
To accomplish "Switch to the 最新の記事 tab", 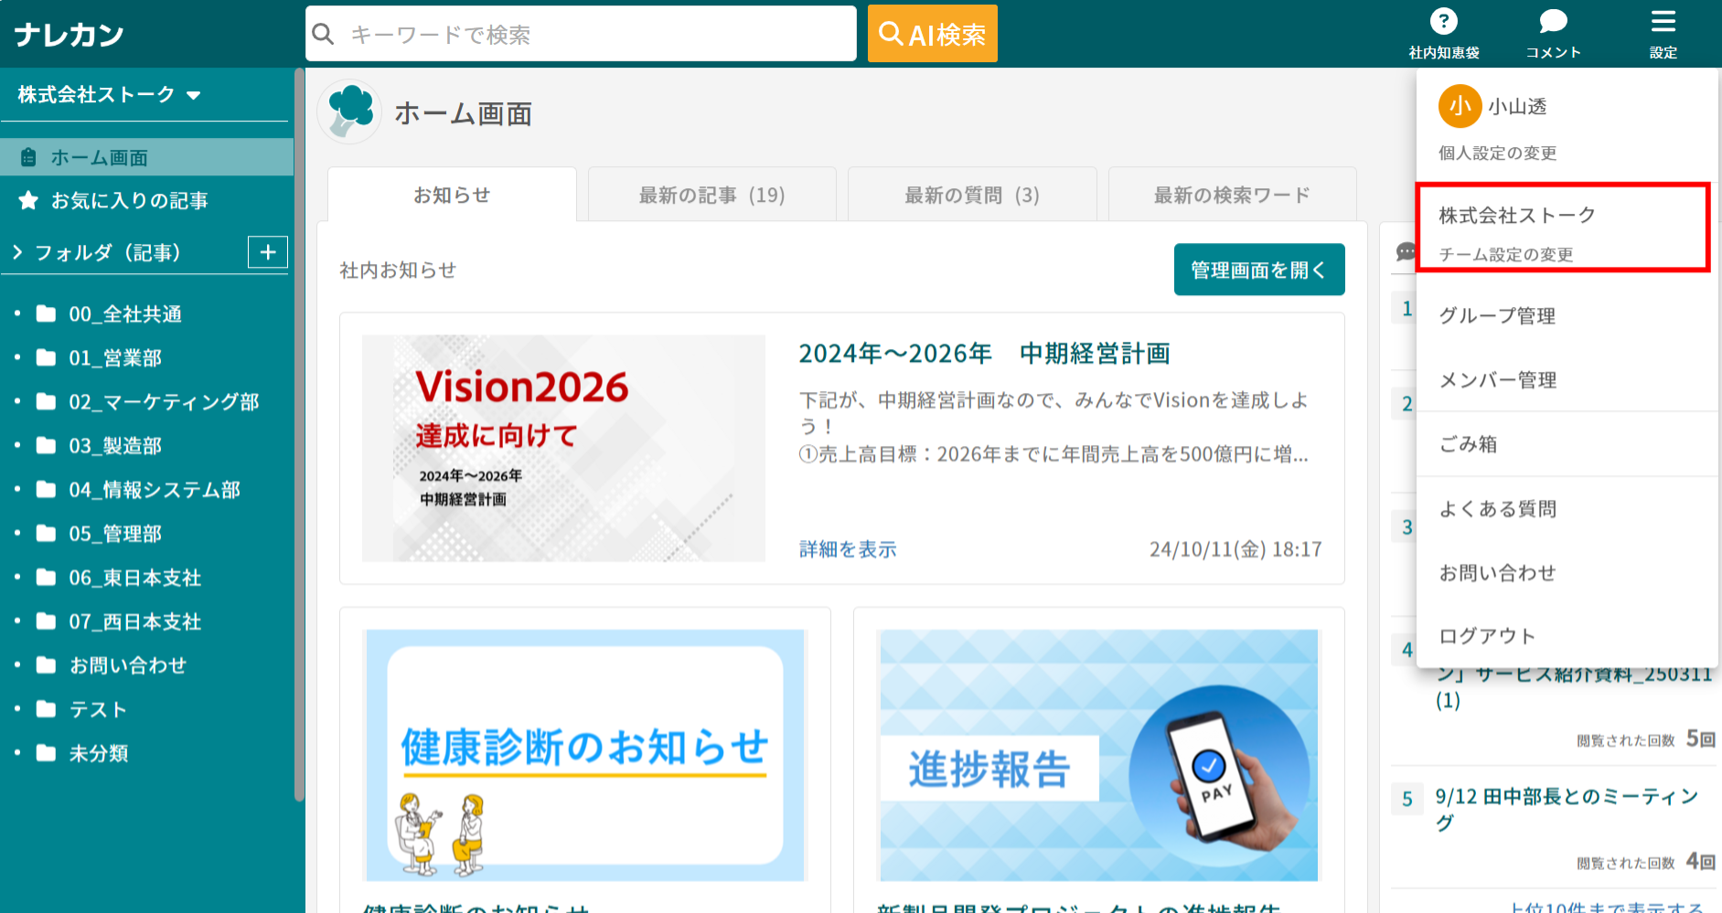I will [711, 194].
